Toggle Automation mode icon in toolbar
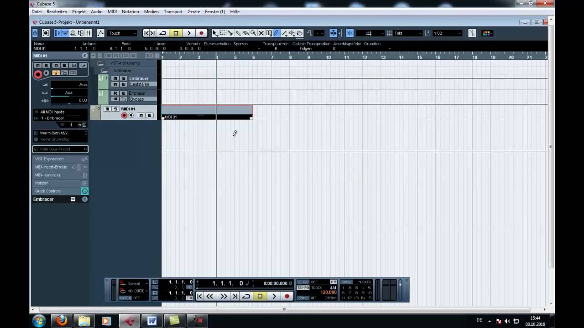584x328 pixels. pos(100,33)
